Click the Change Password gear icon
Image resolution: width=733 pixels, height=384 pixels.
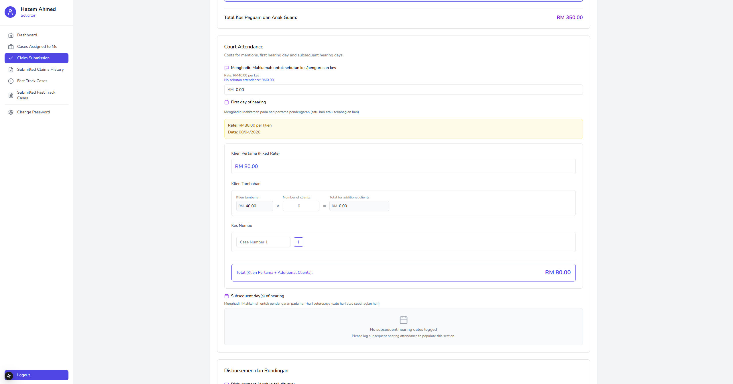pos(11,112)
